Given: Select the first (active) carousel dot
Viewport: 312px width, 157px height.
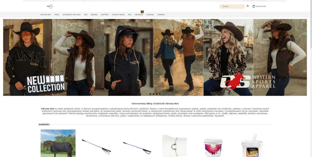Looking at the screenshot, I should 150,94.
